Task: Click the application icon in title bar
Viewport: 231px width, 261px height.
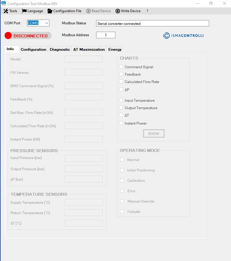Action: point(4,4)
